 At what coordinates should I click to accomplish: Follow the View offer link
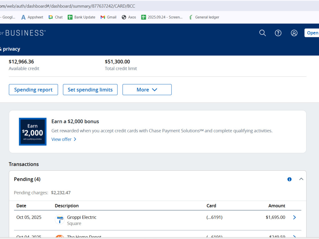click(x=64, y=139)
